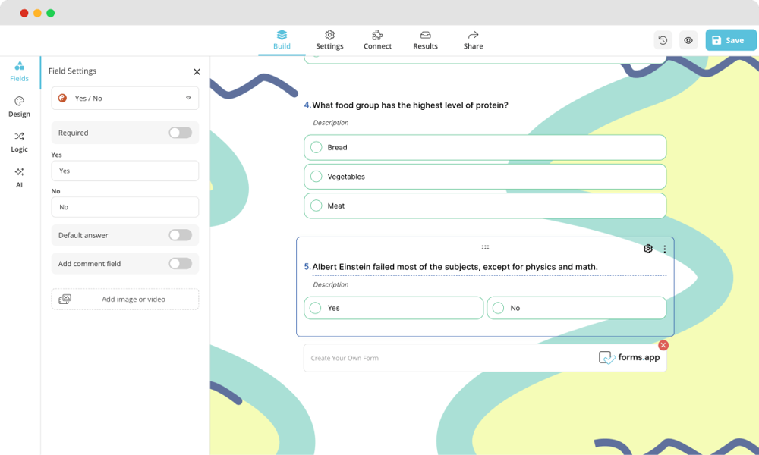Open question 5 three-dot options menu
The image size is (759, 455).
click(x=665, y=249)
